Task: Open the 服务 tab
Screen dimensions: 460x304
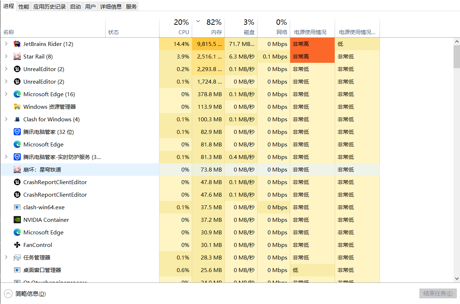Action: [x=131, y=6]
